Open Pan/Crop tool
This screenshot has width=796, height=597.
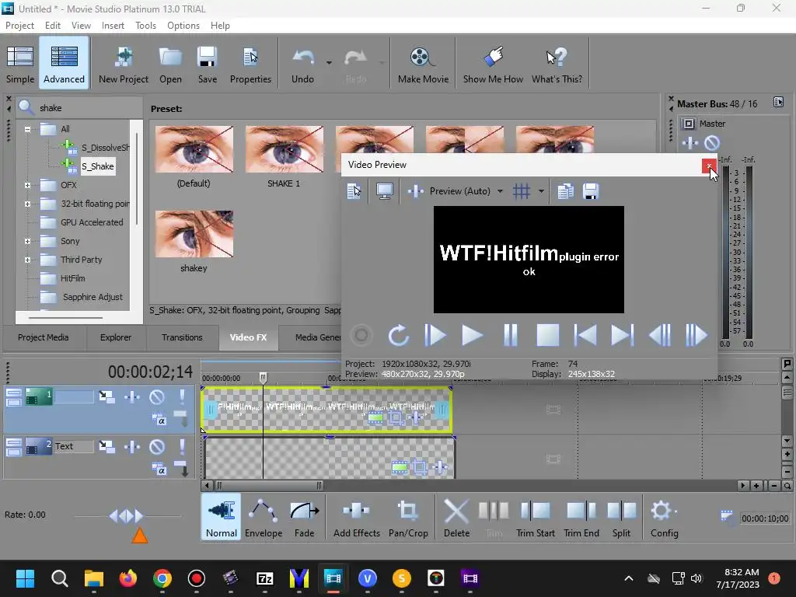click(x=408, y=517)
